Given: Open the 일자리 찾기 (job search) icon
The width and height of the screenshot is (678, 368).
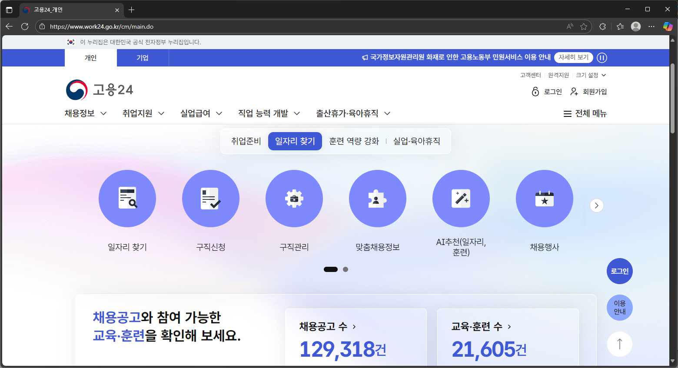Looking at the screenshot, I should point(127,198).
